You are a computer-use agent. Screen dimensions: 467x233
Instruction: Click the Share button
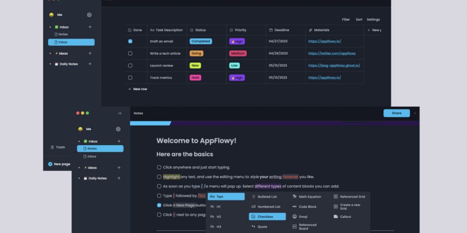coord(396,113)
